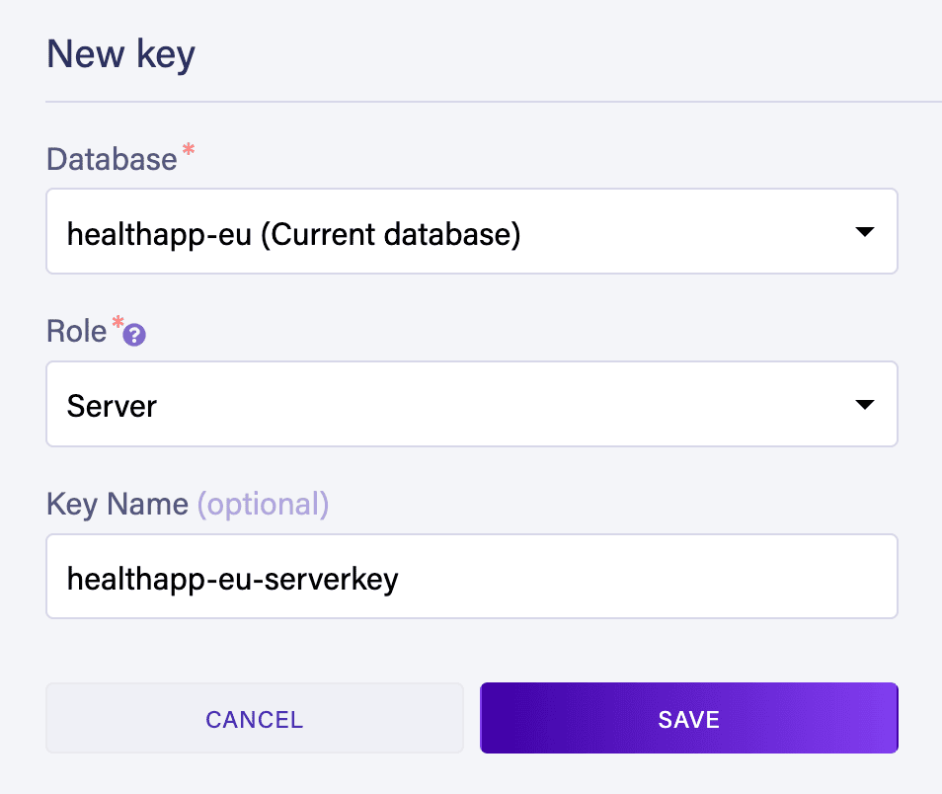This screenshot has width=942, height=794.
Task: Click the "(optional)" hint text
Action: click(x=263, y=505)
